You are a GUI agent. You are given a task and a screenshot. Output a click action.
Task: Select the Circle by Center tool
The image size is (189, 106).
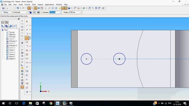[27, 38]
